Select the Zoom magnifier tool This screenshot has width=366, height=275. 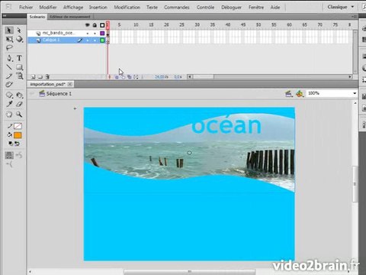[x=19, y=115]
